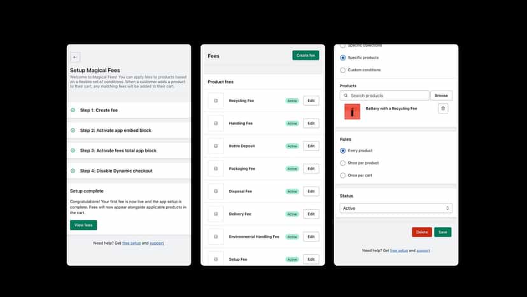Screen dimensions: 527x297
Task: Select the Specific products radio option
Action: click(343, 57)
